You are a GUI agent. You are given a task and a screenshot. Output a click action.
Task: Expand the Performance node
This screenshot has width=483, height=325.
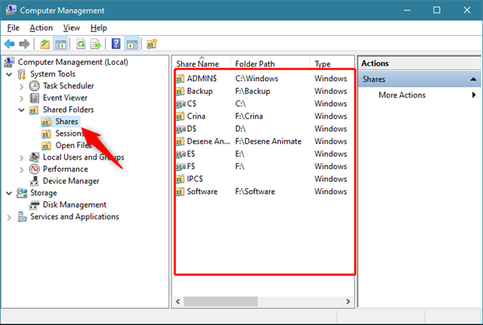pyautogui.click(x=22, y=170)
